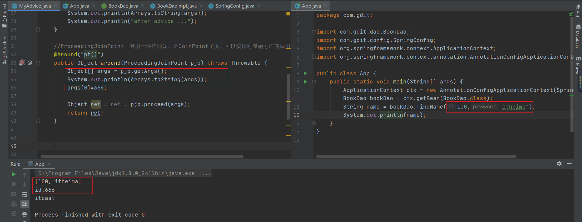
Task: Click the @ annotation gutter icon
Action: (x=30, y=63)
